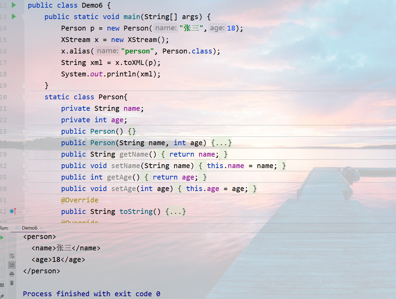
Task: Click <name>张三</name> console line
Action: click(66, 248)
